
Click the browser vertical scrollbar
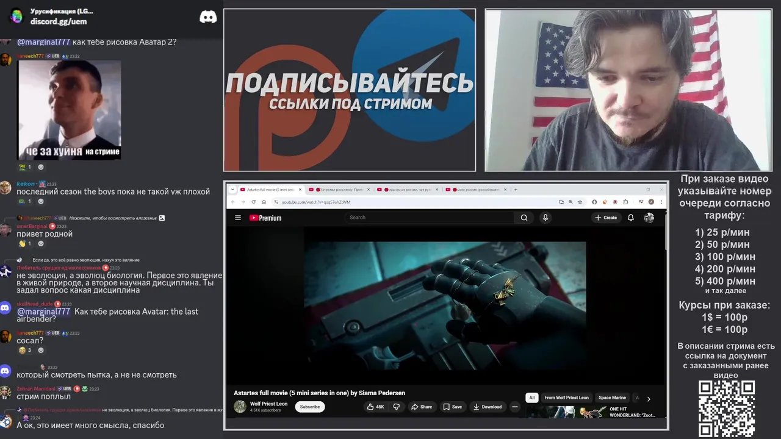665,232
